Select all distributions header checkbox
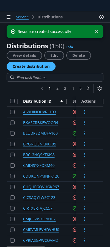The height and width of the screenshot is (247, 110). click(x=12, y=101)
